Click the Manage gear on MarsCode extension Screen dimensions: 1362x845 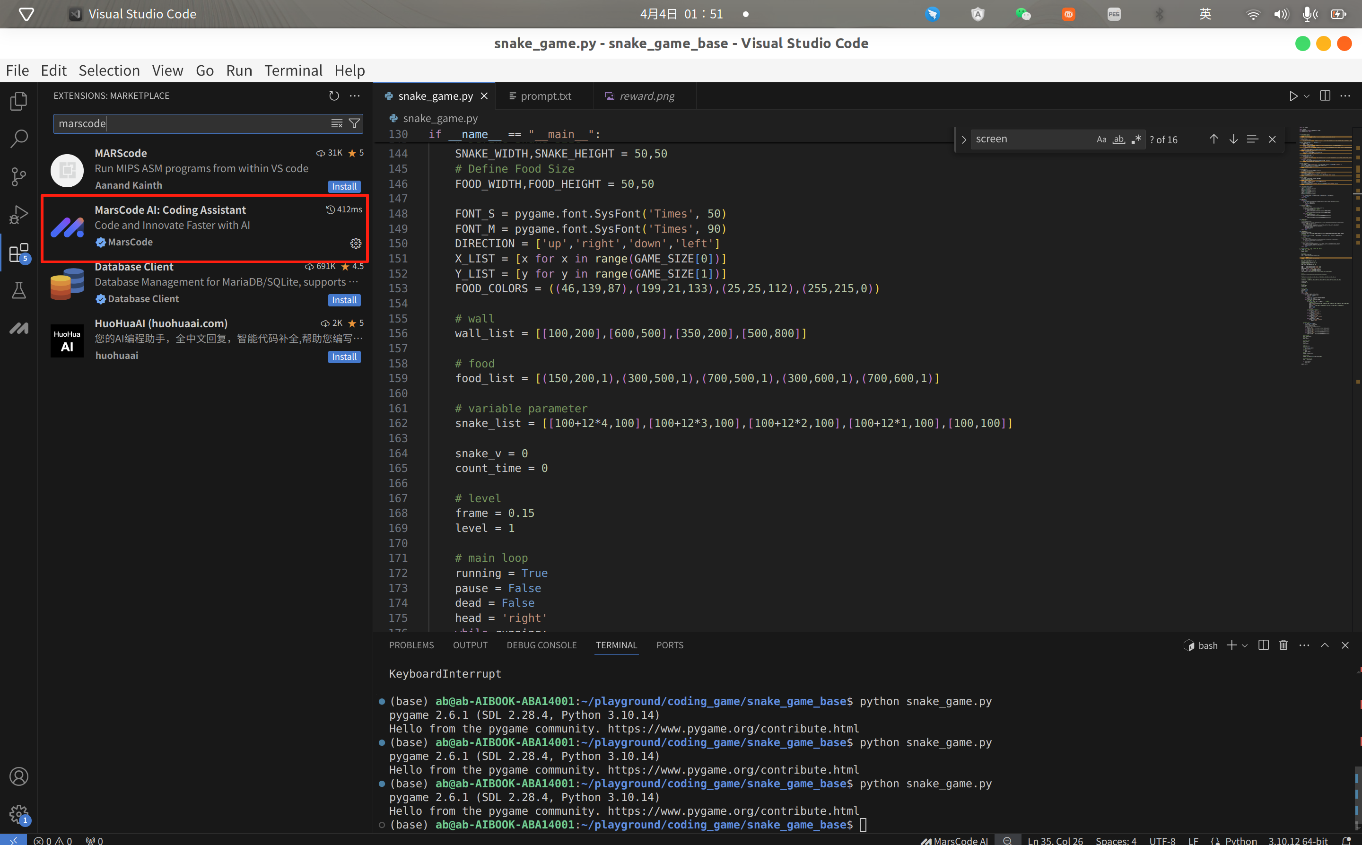356,243
